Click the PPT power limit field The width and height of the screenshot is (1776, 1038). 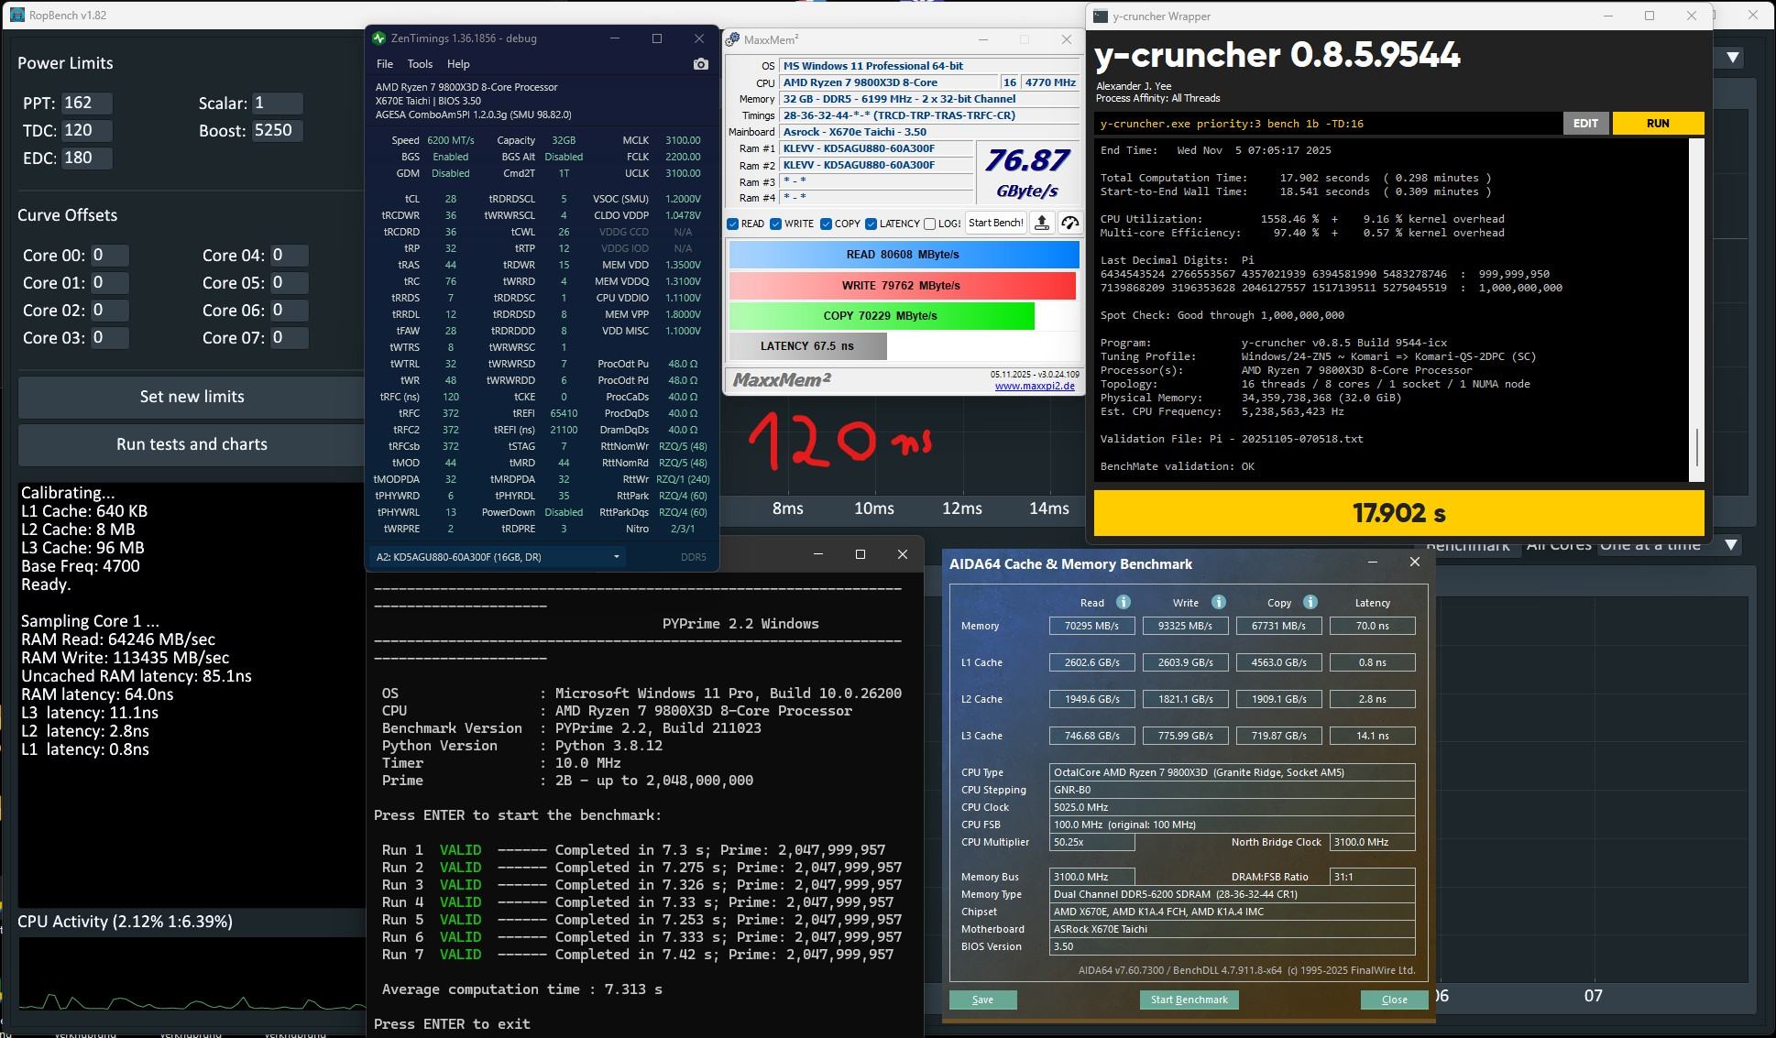[x=87, y=104]
